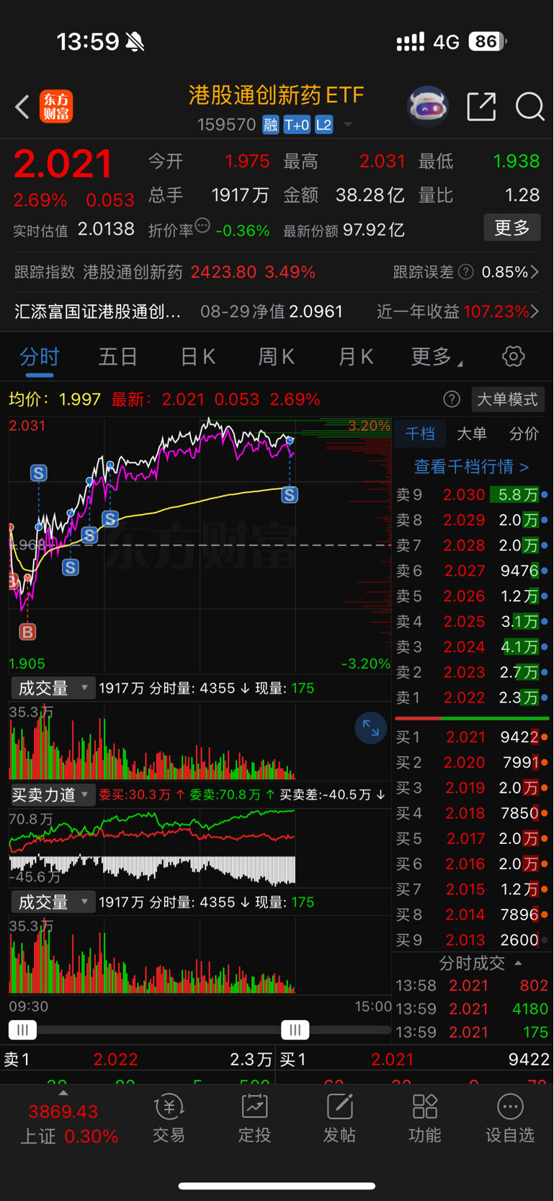Screen dimensions: 554x1201
Task: Tap the title 港股通创新药ETF
Action: (x=276, y=95)
